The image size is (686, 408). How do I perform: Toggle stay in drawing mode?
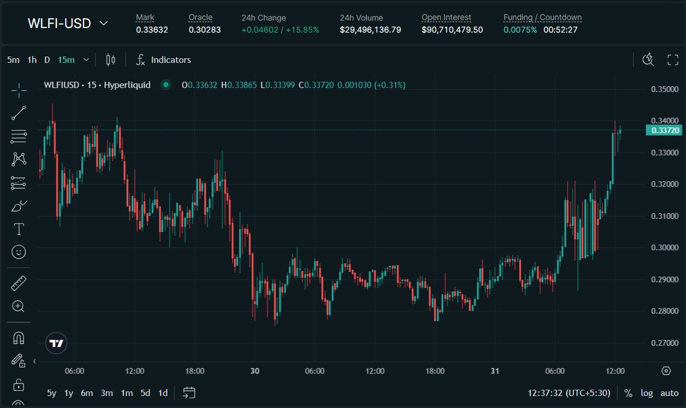pyautogui.click(x=19, y=361)
